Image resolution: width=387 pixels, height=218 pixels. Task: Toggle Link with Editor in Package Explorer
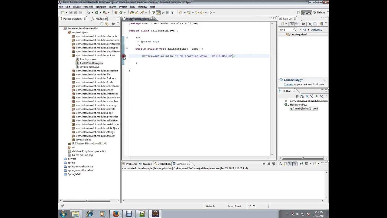(x=107, y=24)
